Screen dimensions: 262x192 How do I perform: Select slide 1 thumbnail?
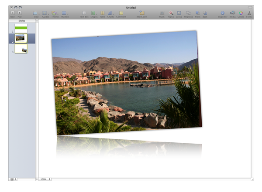coord(21,28)
